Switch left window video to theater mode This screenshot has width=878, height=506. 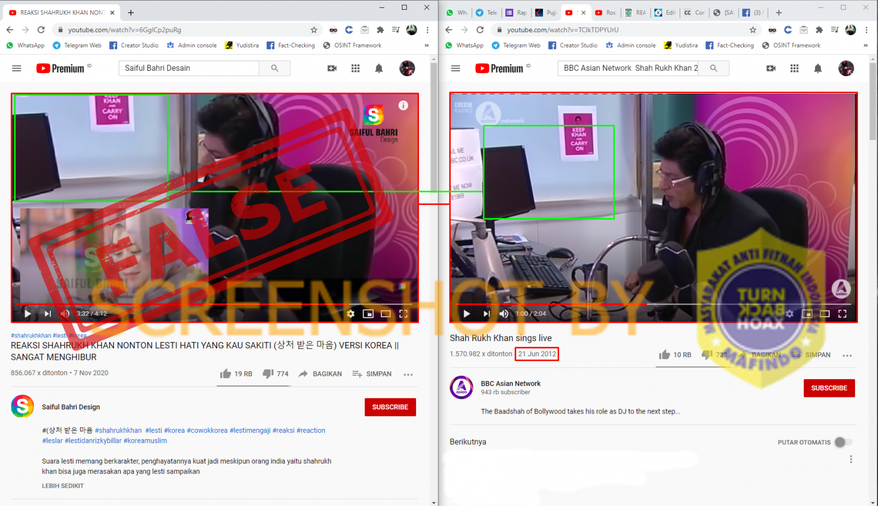386,314
